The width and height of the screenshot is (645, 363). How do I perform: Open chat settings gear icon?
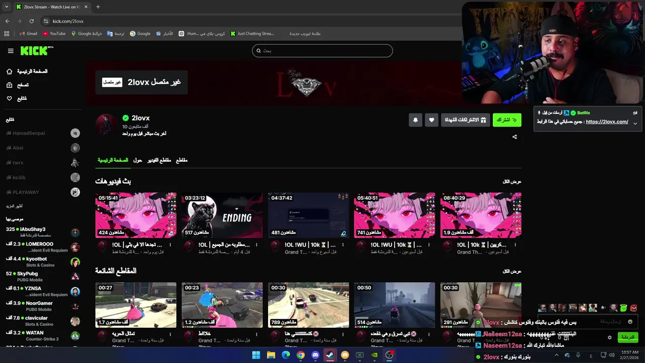tap(609, 337)
